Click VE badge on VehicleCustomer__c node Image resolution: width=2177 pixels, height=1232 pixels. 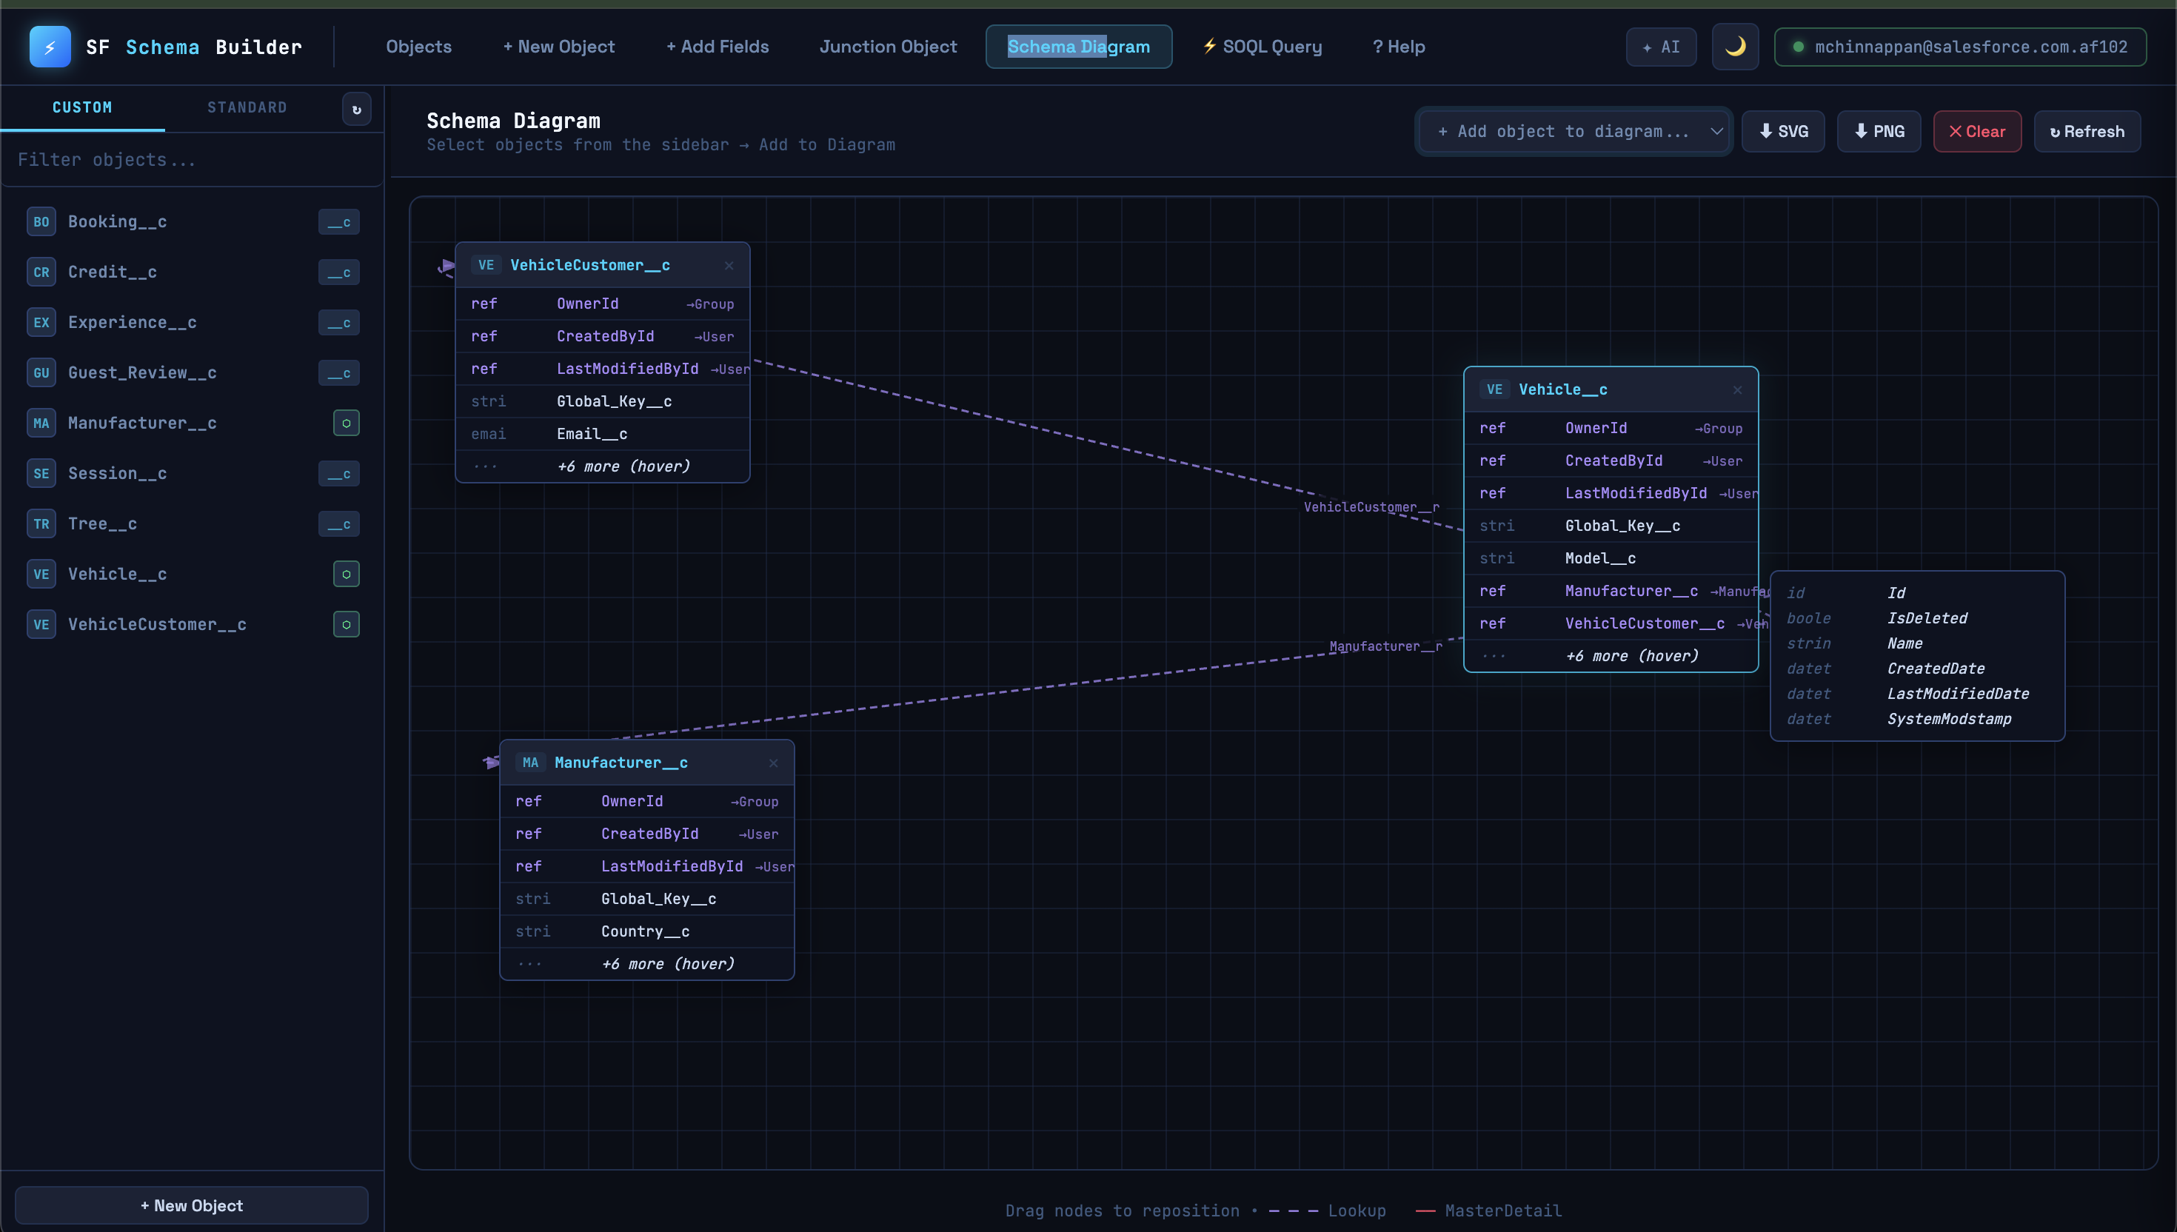(486, 266)
